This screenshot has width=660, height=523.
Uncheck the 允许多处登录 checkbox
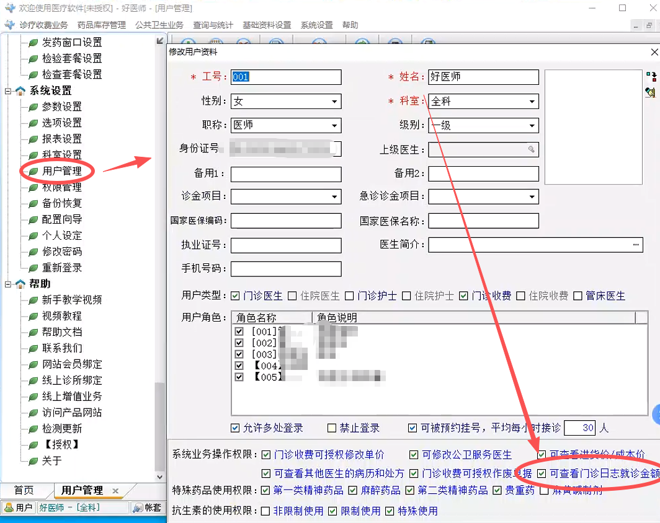click(x=235, y=428)
